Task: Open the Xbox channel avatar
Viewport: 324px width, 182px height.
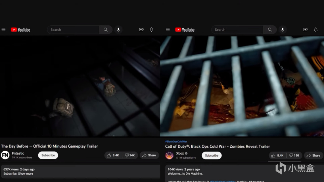Action: [x=169, y=155]
